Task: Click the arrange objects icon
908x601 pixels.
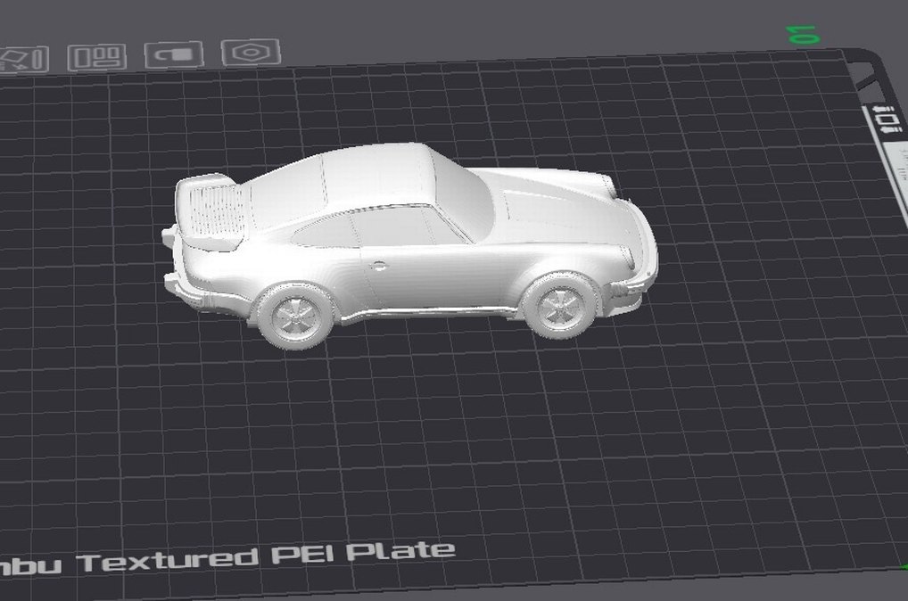Action: point(98,54)
